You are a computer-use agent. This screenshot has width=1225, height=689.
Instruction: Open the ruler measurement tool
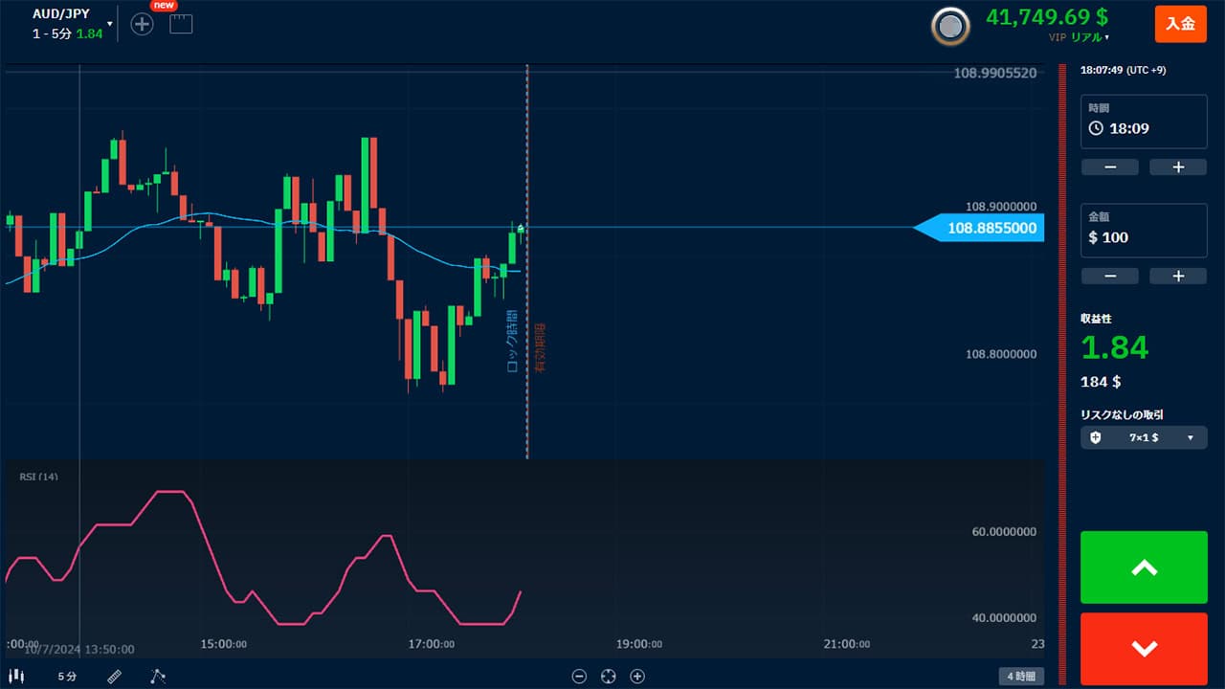pyautogui.click(x=115, y=677)
